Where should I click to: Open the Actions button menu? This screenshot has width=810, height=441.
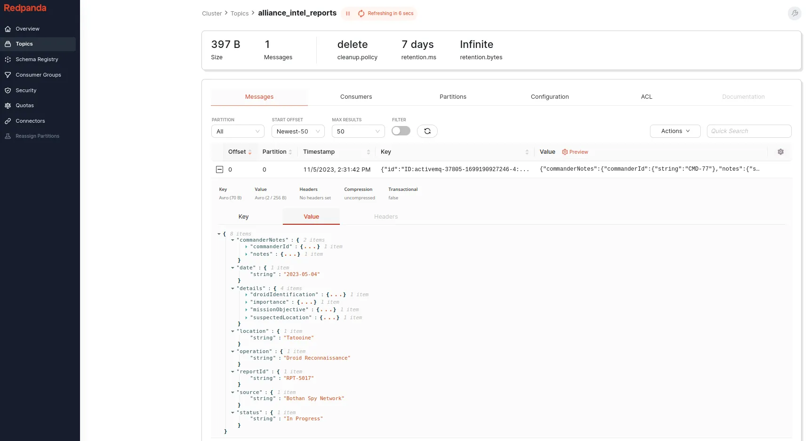(675, 131)
